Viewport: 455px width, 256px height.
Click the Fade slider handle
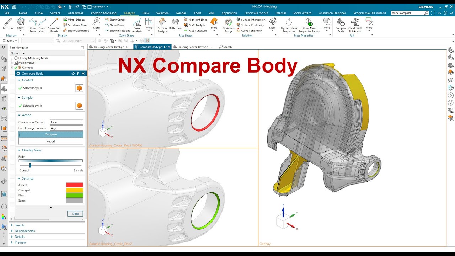point(30,165)
